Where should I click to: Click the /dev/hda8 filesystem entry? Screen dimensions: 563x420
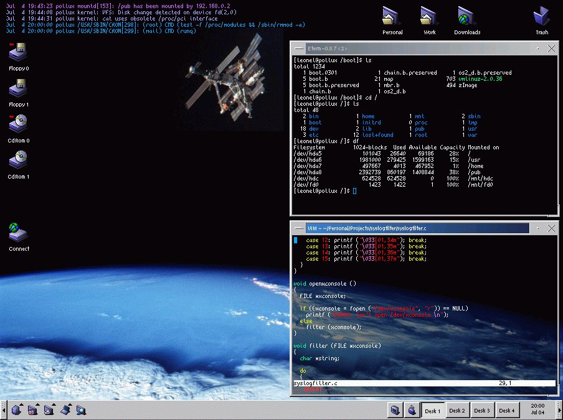[x=308, y=172]
